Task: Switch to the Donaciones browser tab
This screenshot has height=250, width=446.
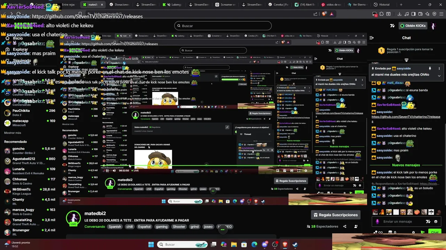Action: 120,5
